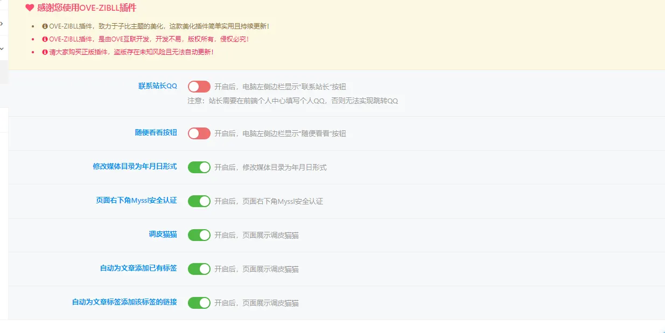The width and height of the screenshot is (665, 333).
Task: Click the 调皮猫猫 setting label
Action: (163, 235)
